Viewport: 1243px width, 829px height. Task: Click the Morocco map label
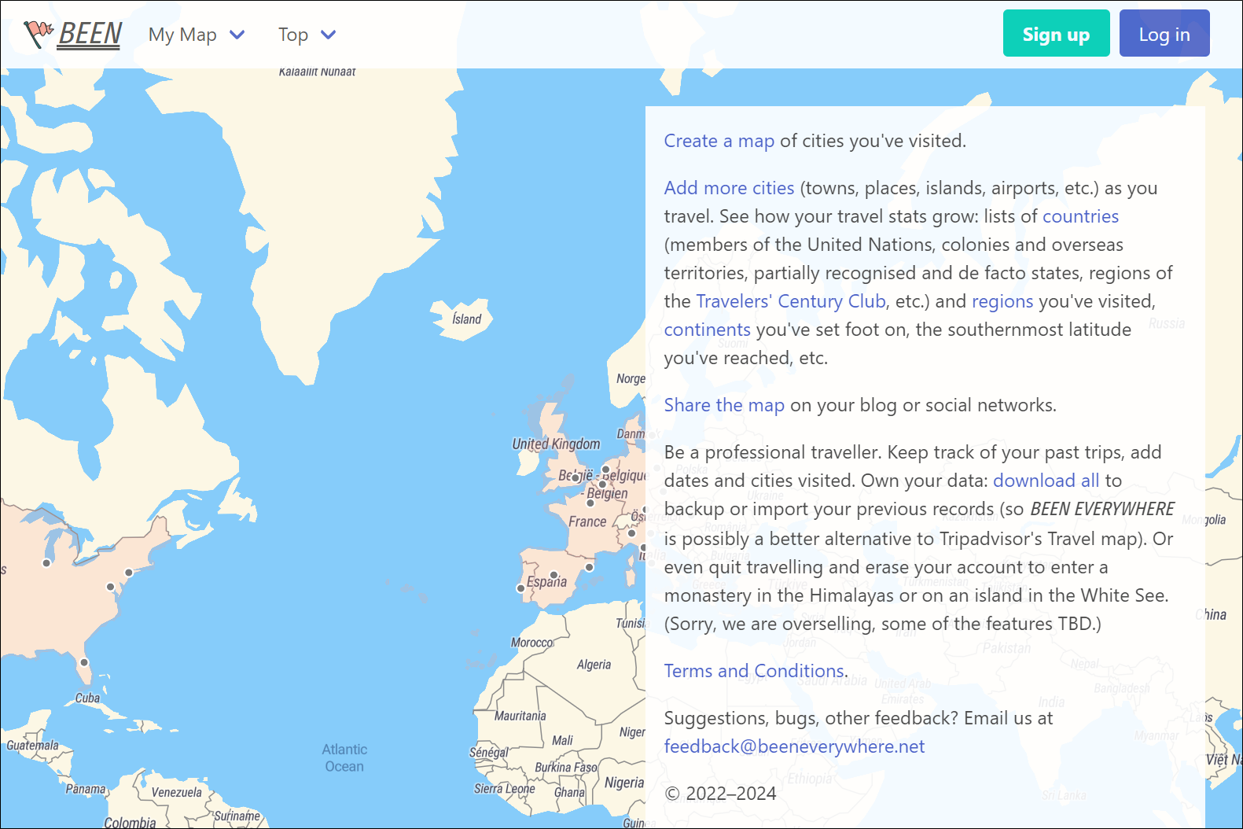532,643
